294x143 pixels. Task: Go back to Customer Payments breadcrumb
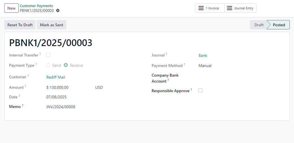(x=36, y=6)
